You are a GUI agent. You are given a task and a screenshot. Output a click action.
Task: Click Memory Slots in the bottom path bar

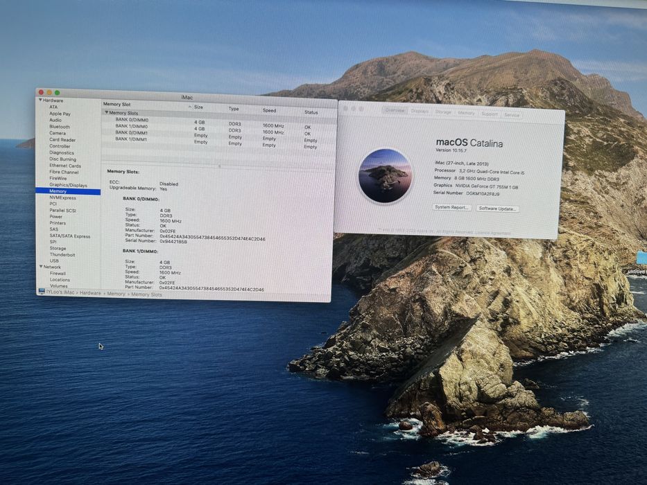tap(146, 294)
